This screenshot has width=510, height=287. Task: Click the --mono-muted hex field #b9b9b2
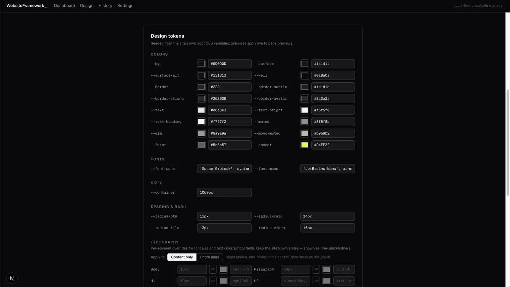tap(333, 133)
